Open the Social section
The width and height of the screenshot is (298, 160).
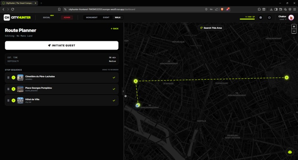pos(47,17)
